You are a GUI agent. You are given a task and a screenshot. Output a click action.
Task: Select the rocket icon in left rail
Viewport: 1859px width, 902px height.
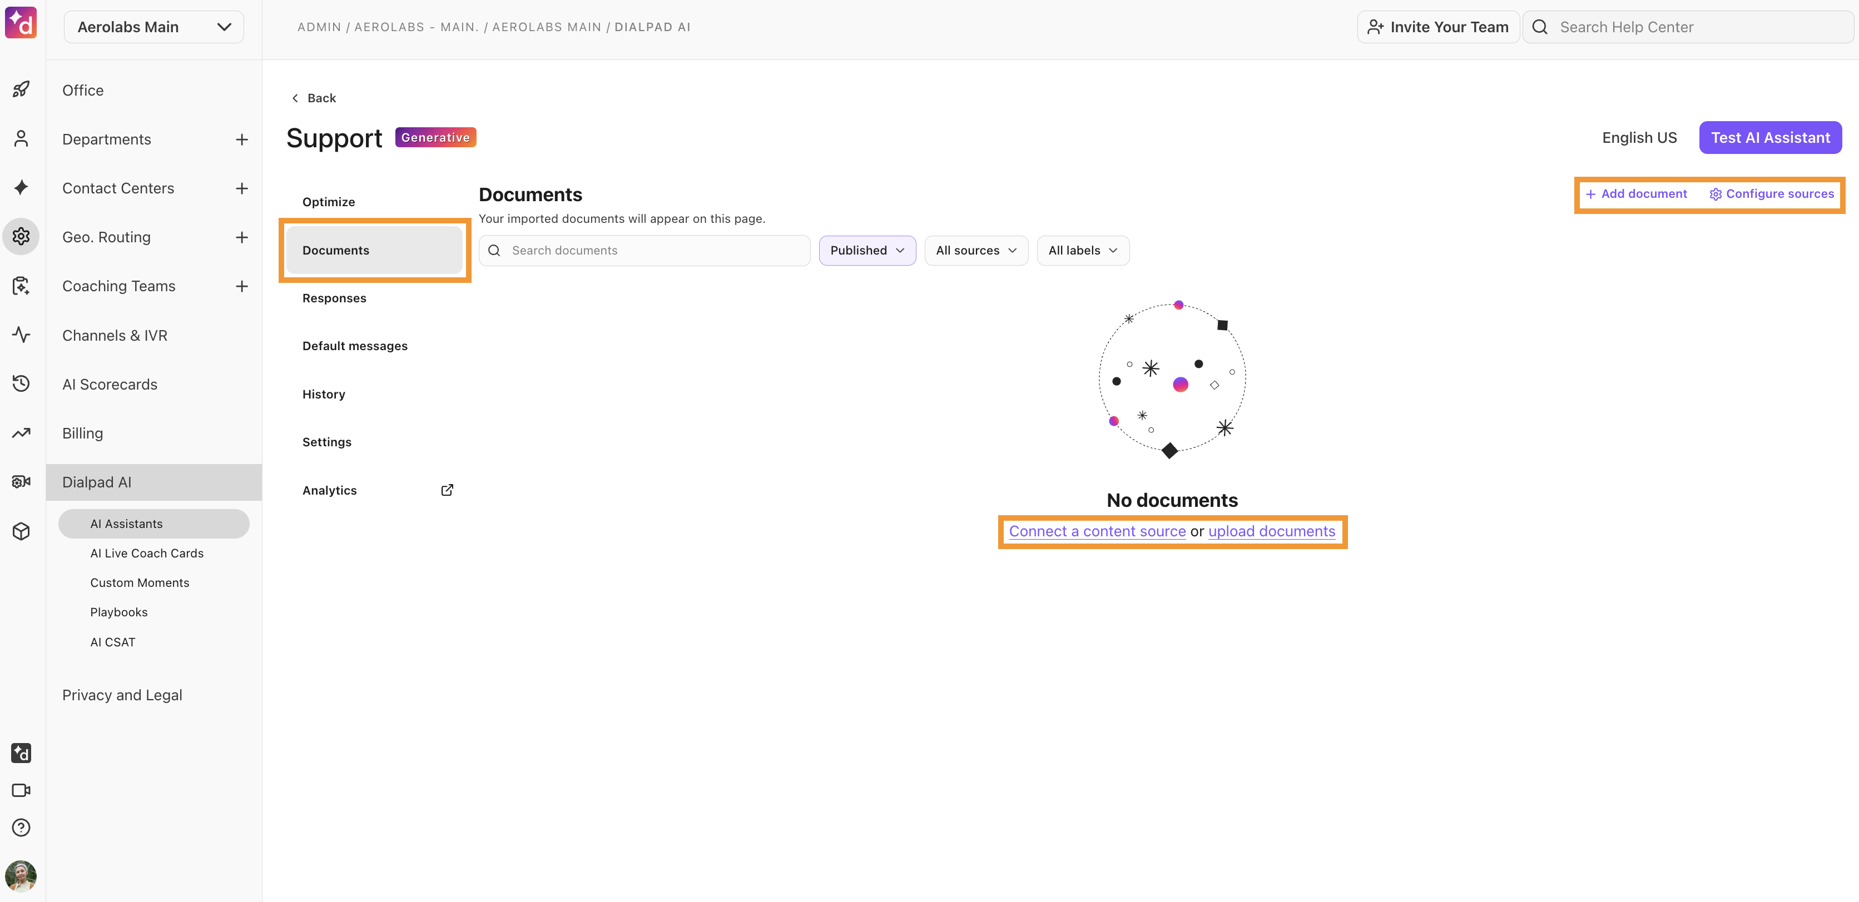[21, 89]
